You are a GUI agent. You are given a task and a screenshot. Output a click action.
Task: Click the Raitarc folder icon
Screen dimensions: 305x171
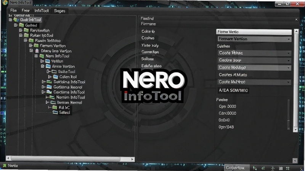[x=26, y=35]
